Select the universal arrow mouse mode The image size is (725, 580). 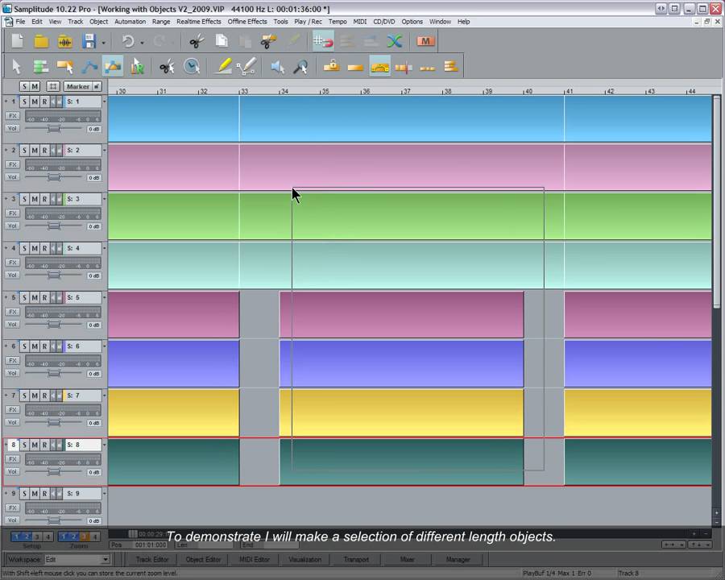coord(17,67)
